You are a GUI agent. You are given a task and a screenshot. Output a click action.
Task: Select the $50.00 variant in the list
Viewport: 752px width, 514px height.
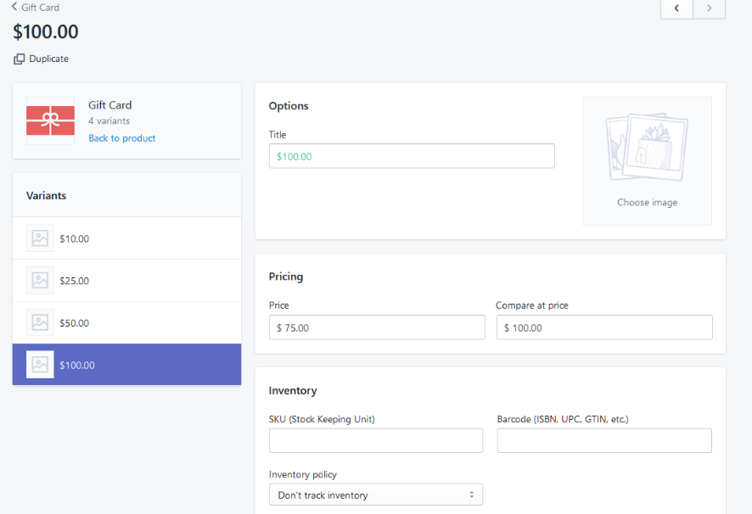(x=127, y=323)
